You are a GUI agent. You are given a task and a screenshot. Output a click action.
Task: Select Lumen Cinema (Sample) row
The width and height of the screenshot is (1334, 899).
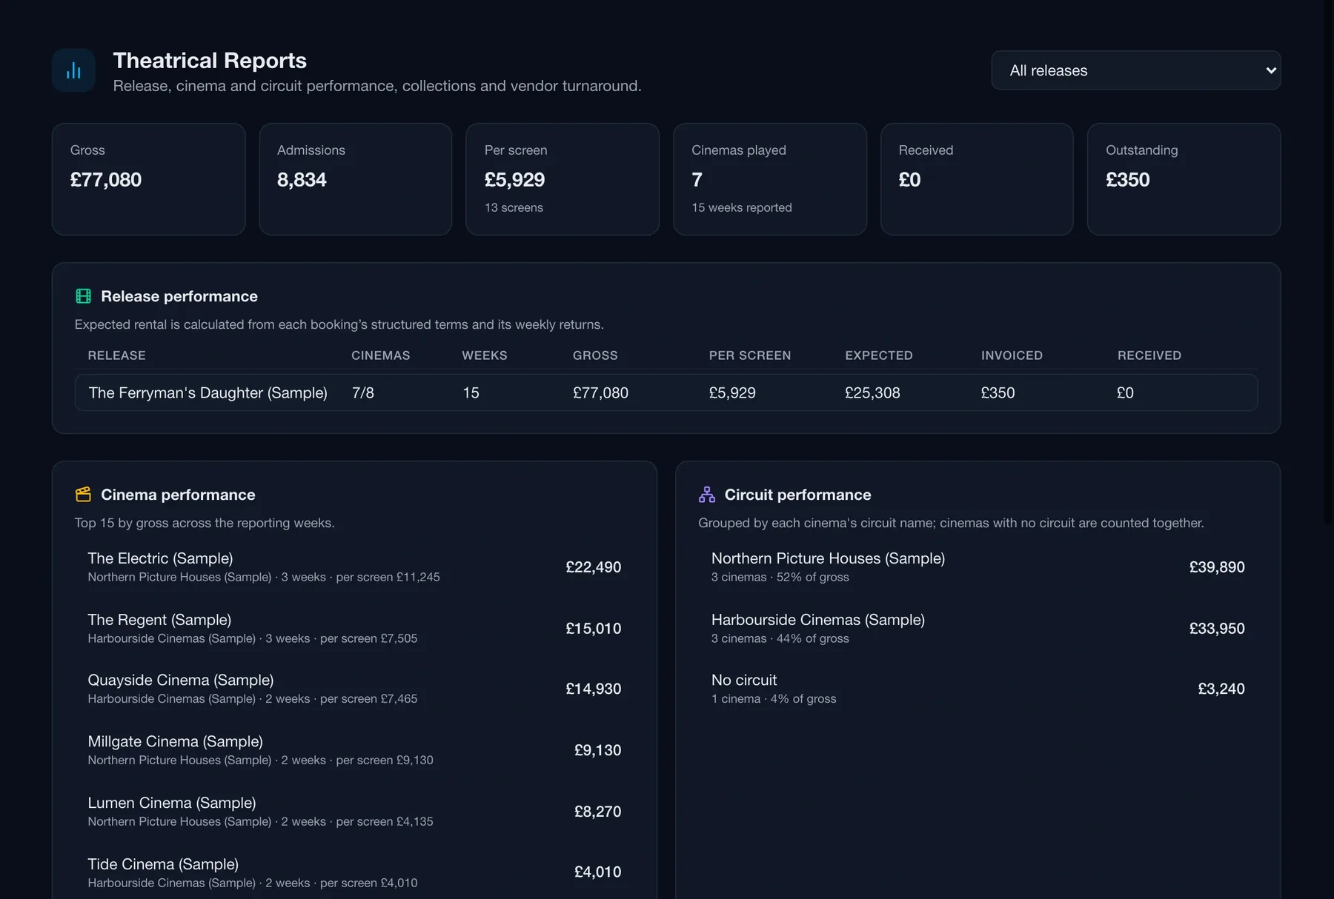[x=354, y=812]
